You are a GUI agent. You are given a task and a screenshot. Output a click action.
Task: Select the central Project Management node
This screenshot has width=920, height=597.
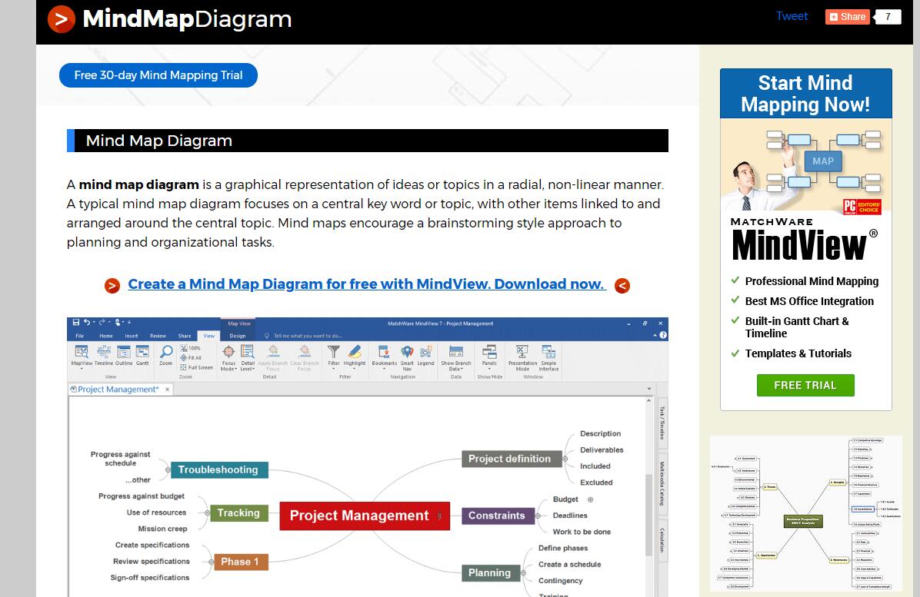[365, 516]
